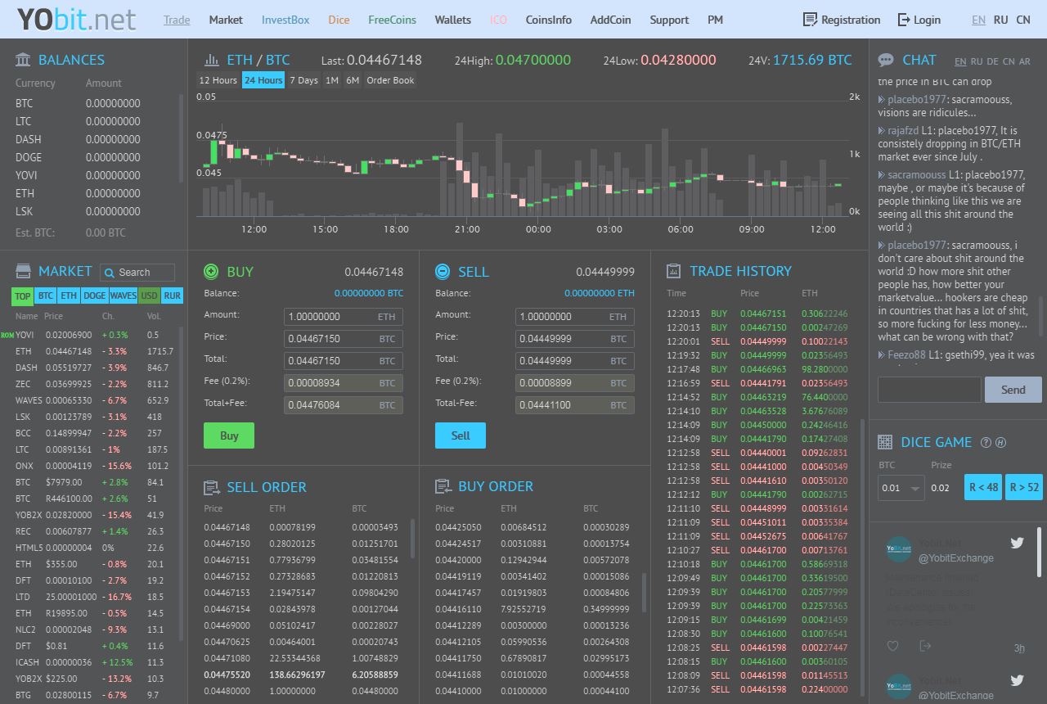Focus the Market Search field

point(137,273)
